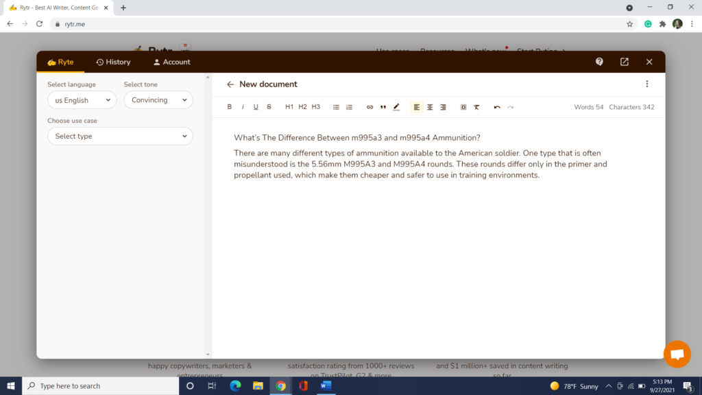Open the help question mark icon
Image resolution: width=702 pixels, height=395 pixels.
tap(599, 62)
